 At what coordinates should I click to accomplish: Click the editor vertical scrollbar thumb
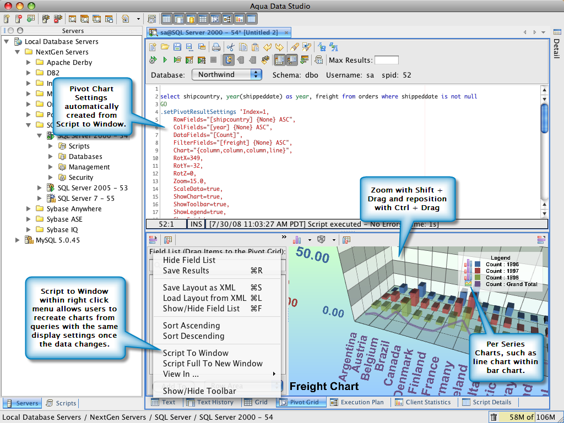545,118
